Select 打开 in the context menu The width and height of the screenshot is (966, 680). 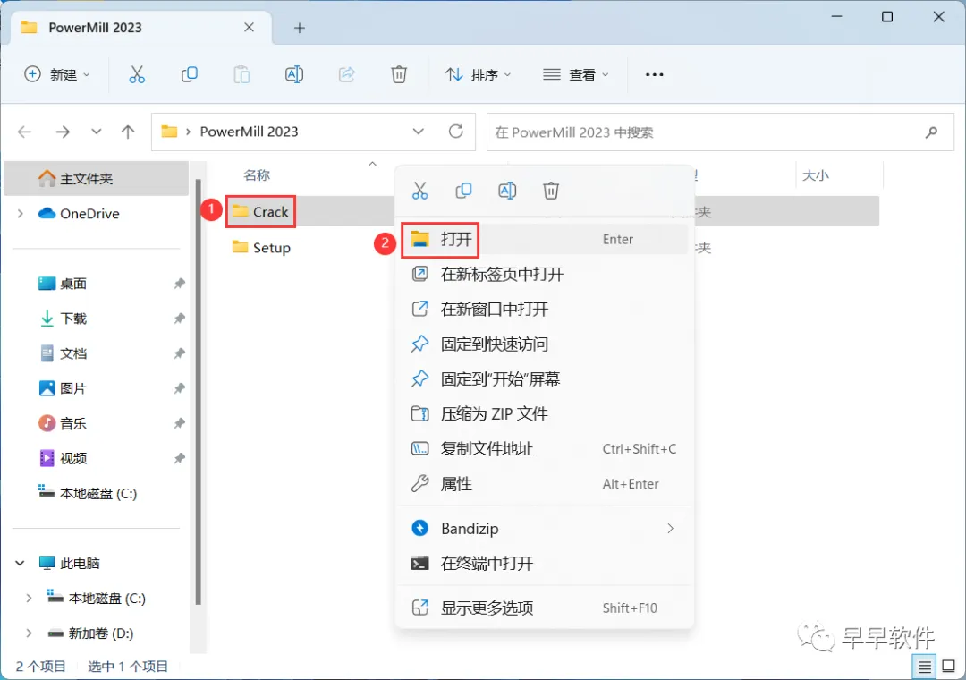coord(545,239)
